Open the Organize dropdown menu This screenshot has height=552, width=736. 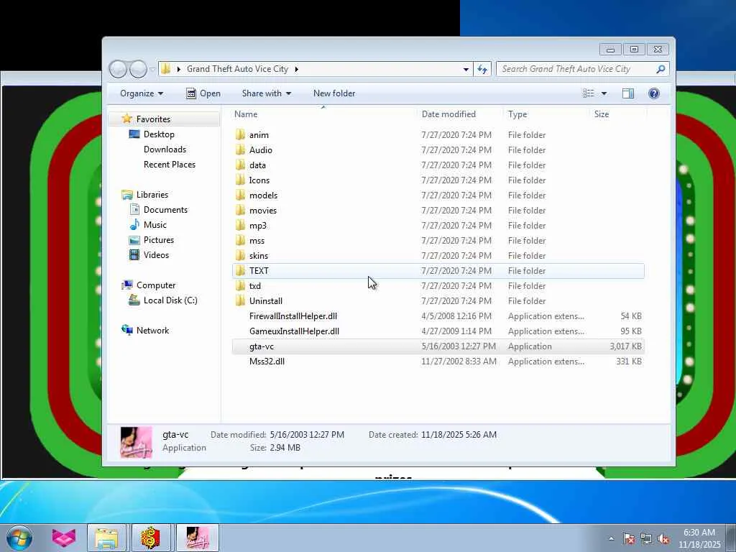point(142,93)
